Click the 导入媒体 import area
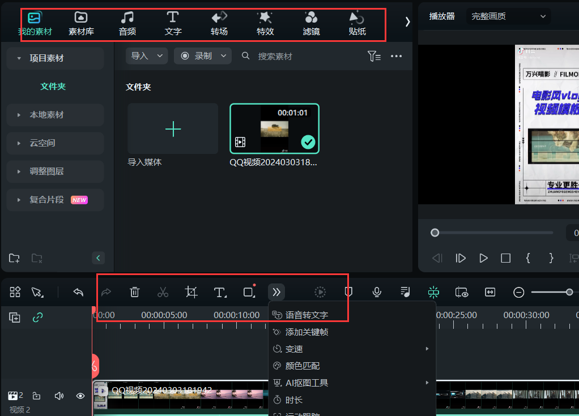The image size is (579, 416). (172, 128)
